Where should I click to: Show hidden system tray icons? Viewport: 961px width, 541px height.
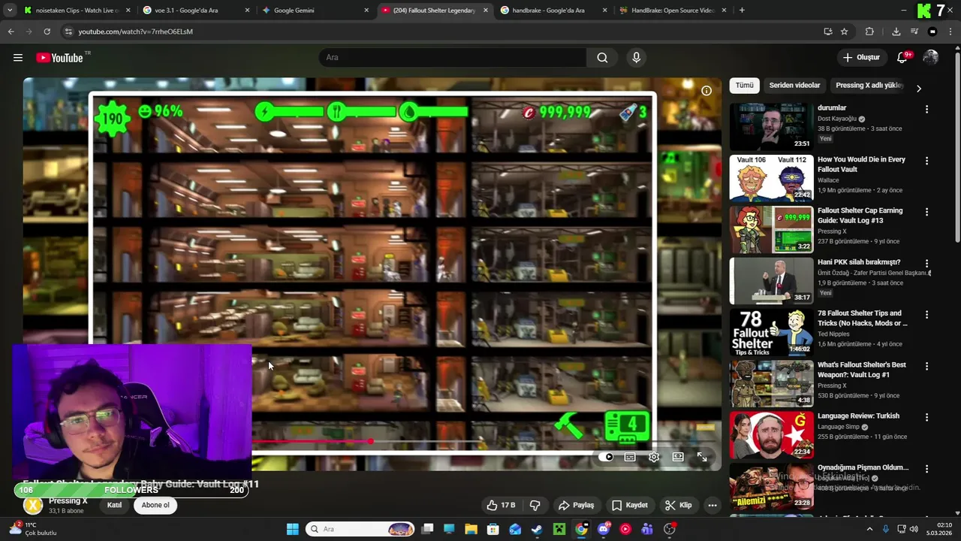click(870, 529)
